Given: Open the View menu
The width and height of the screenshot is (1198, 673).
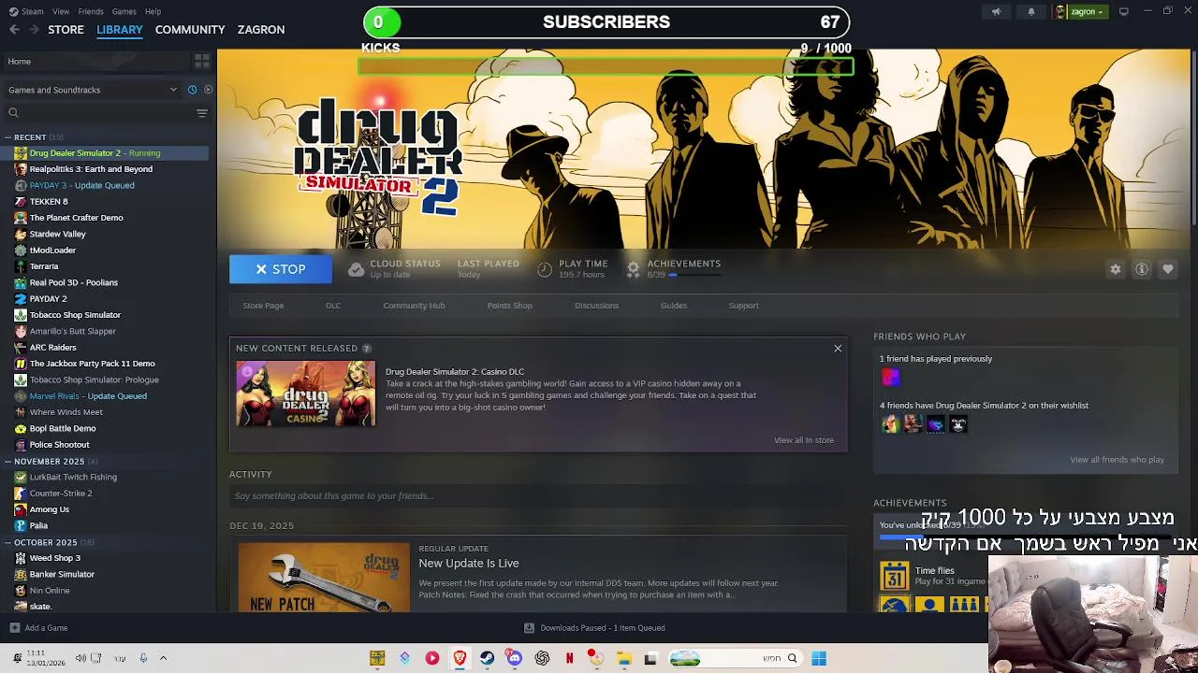Looking at the screenshot, I should [x=61, y=12].
